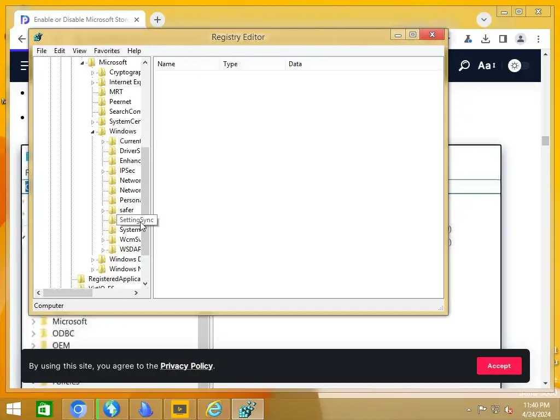The height and width of the screenshot is (420, 560).
Task: Expand the CurrentVersion key
Action: click(x=103, y=142)
